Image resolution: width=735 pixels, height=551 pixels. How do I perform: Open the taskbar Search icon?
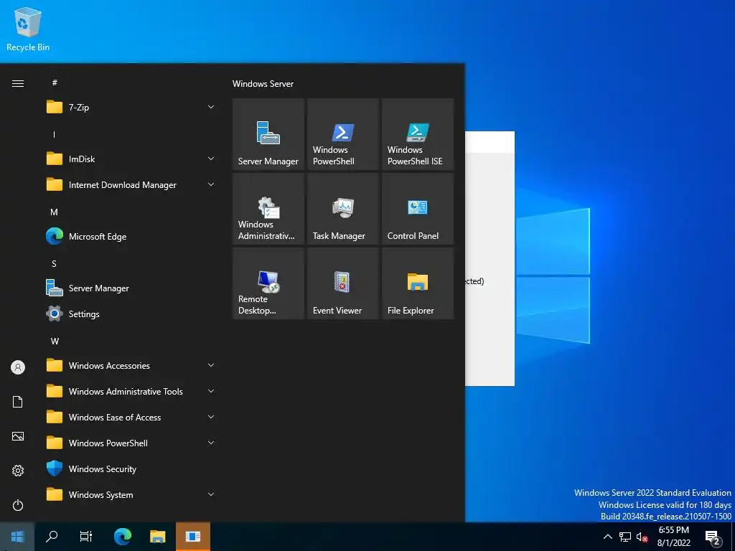coord(52,537)
